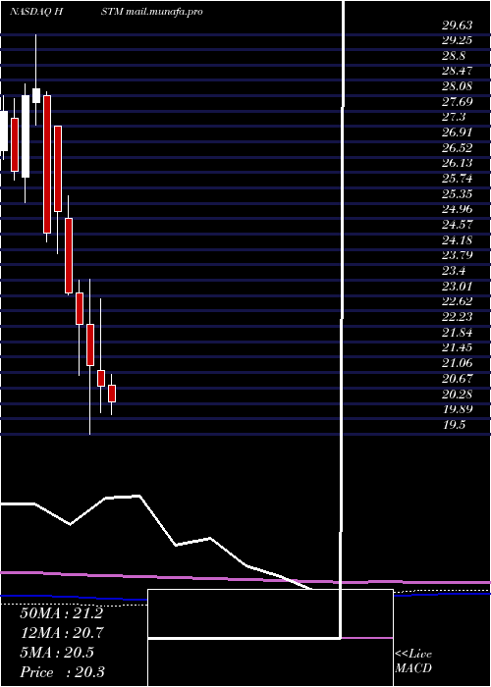Click the 27.3 price axis label
The image size is (491, 687).
click(x=454, y=117)
